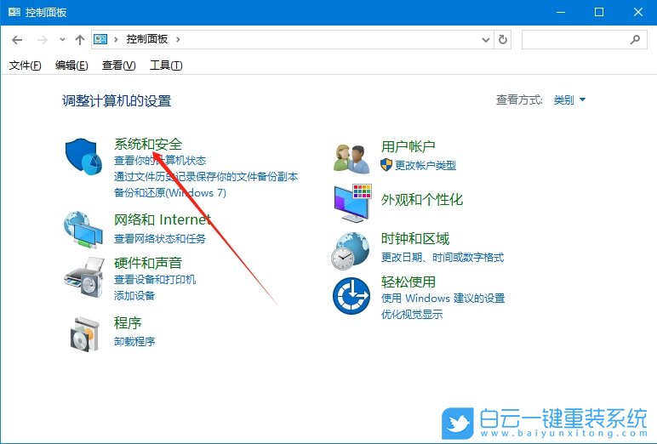
Task: Click the Control Panel icon in title bar
Action: point(14,12)
